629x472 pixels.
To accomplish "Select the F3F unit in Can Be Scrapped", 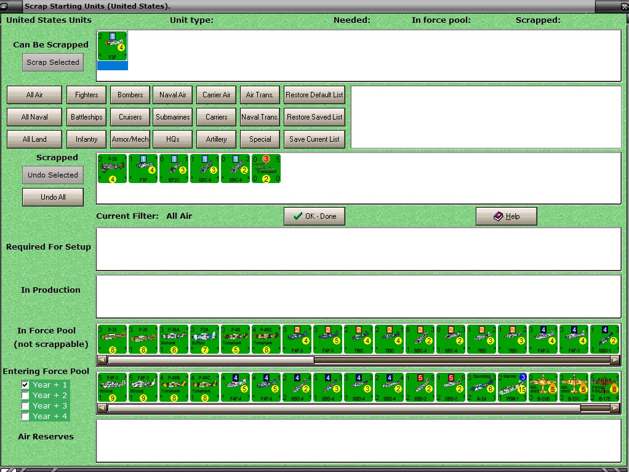I will pyautogui.click(x=112, y=46).
